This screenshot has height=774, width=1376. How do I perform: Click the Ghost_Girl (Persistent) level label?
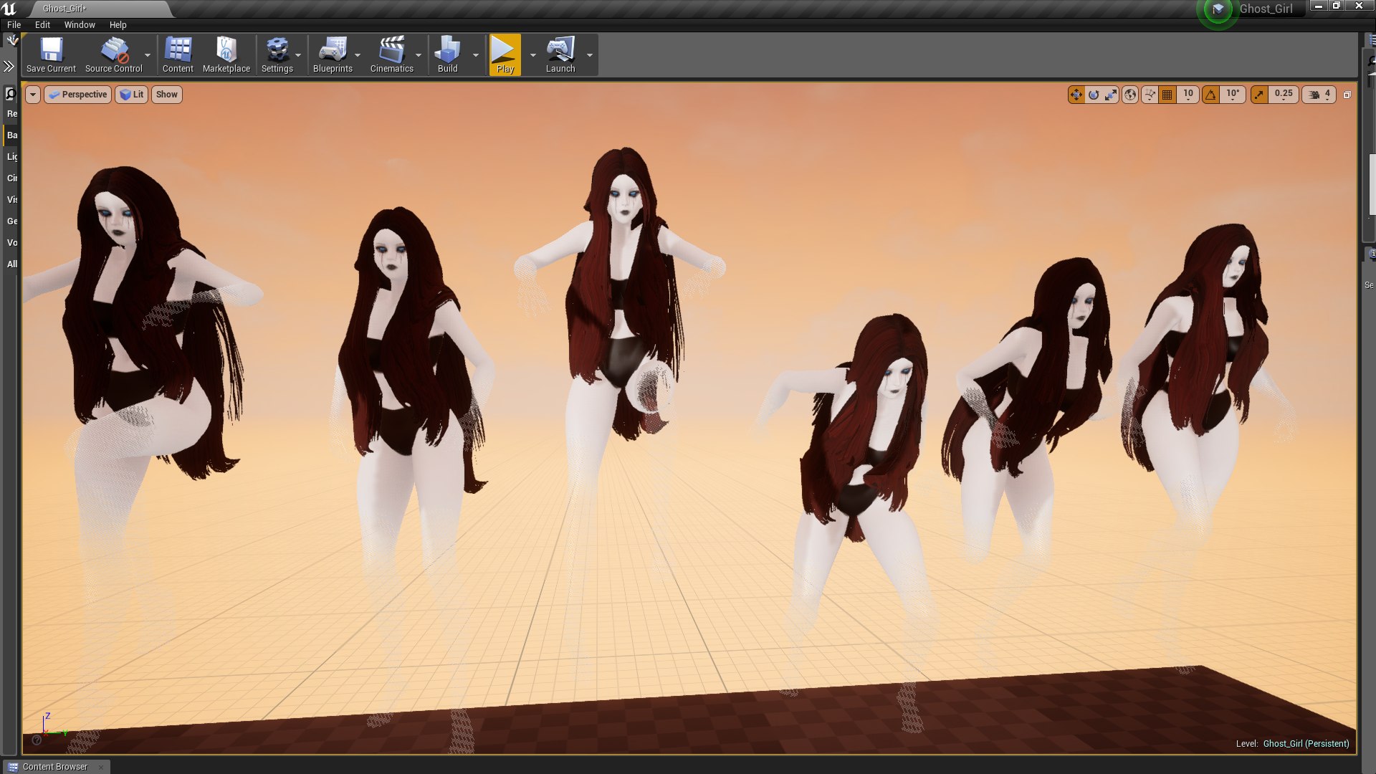click(x=1306, y=743)
